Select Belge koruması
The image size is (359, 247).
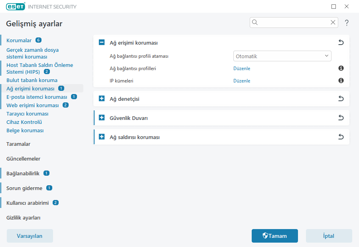(x=25, y=131)
